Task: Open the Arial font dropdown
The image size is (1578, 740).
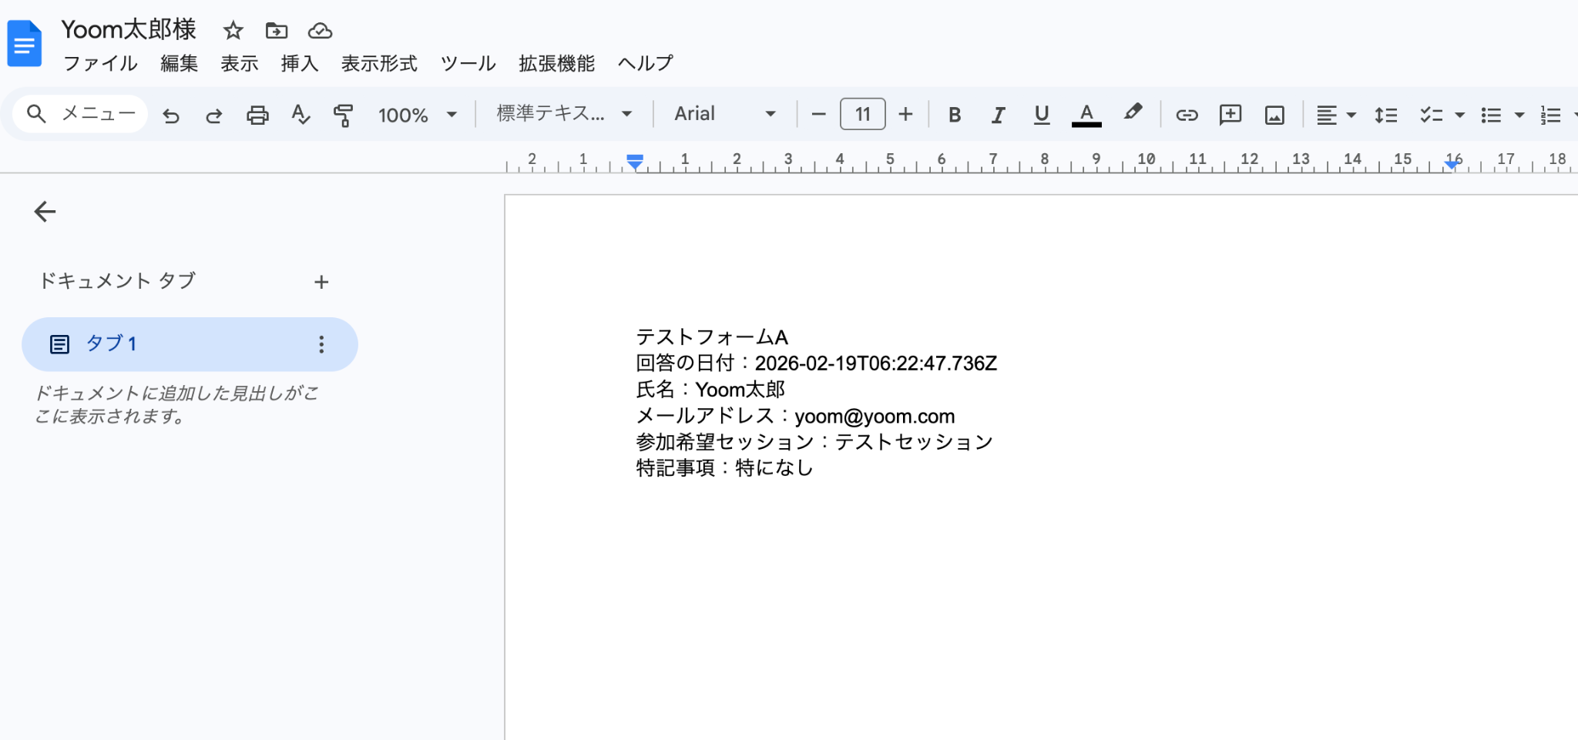Action: coord(724,114)
